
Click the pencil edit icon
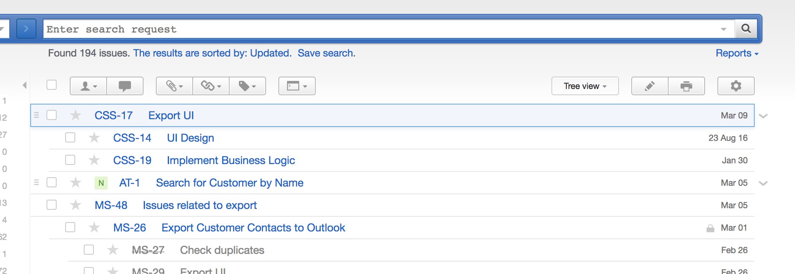pos(650,86)
